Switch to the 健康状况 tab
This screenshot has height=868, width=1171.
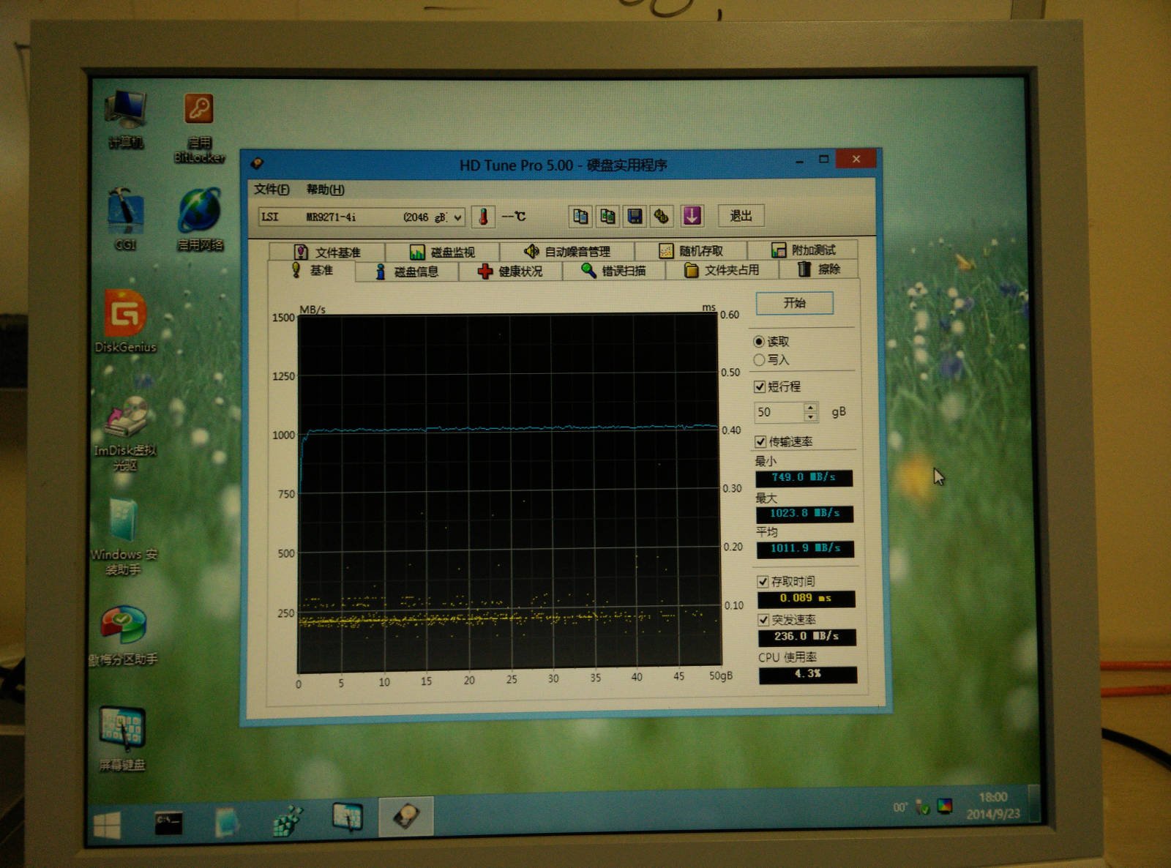pos(510,272)
